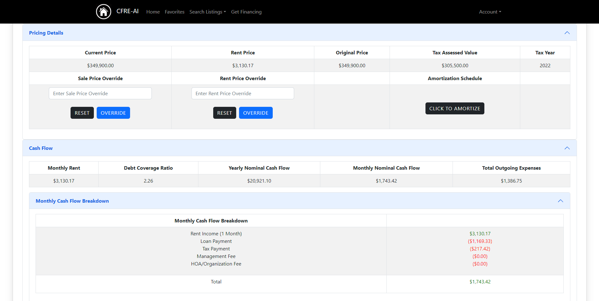Open the Get Financing page
The height and width of the screenshot is (301, 599).
pos(246,12)
